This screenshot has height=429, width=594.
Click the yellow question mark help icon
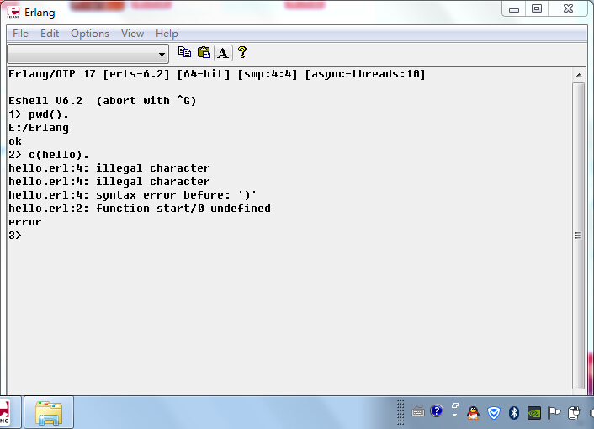(242, 52)
